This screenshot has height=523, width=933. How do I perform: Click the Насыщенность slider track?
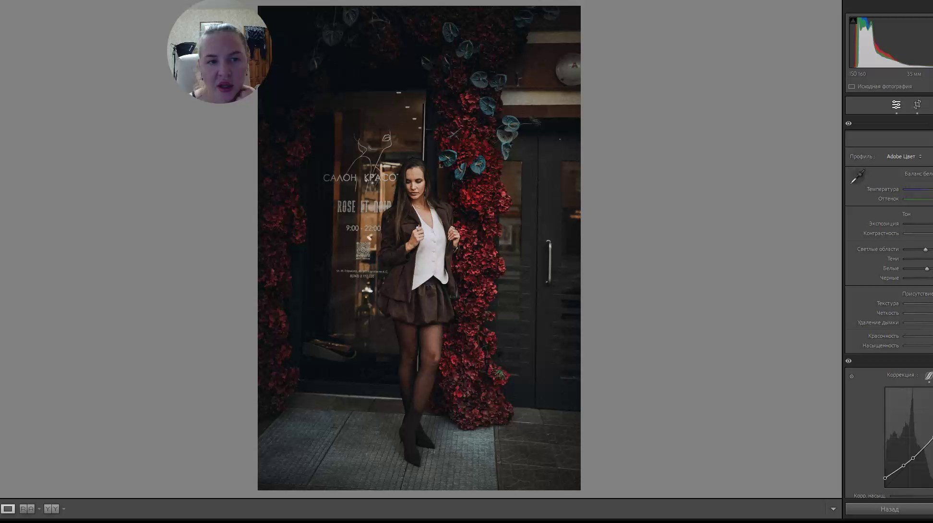coord(918,346)
